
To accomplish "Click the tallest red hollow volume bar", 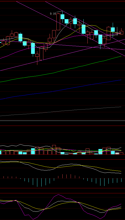I will pos(54,150).
